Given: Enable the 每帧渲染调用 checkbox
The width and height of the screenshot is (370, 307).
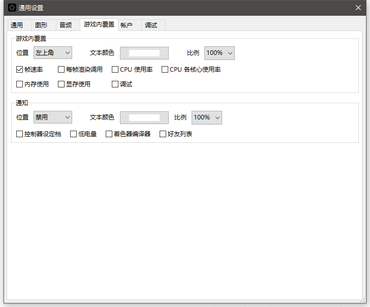Looking at the screenshot, I should [x=61, y=70].
